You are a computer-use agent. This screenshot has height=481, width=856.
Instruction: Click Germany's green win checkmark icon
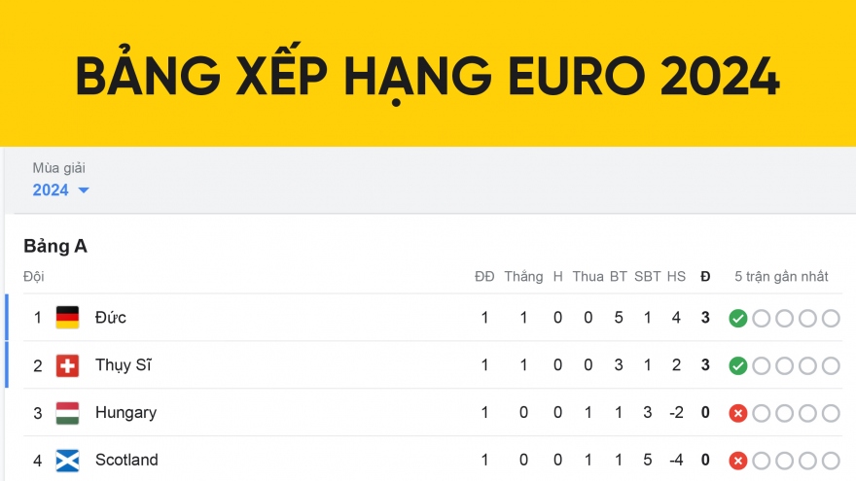tap(738, 318)
